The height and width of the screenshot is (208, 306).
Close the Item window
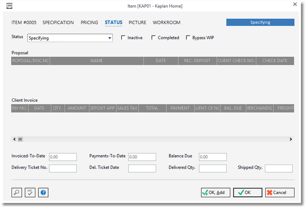(x=295, y=4)
